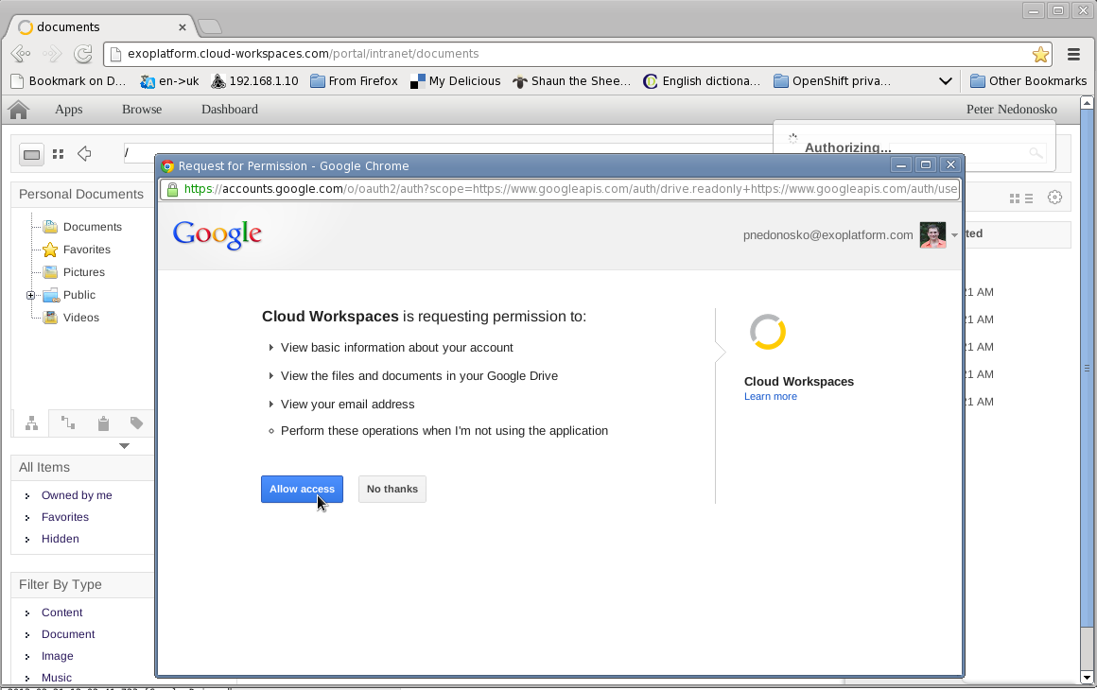The width and height of the screenshot is (1097, 690).
Task: Click the main browser address bar
Action: pos(577,54)
